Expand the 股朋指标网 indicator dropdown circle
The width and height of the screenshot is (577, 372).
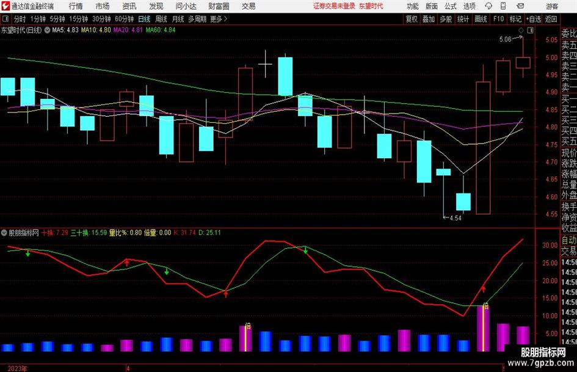click(4, 233)
